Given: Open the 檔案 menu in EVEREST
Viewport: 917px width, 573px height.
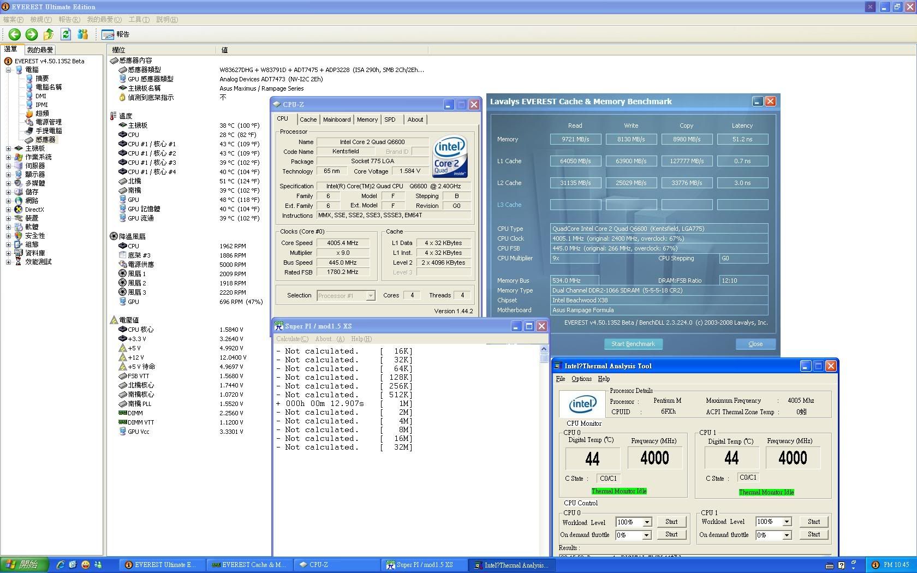Looking at the screenshot, I should pos(13,20).
